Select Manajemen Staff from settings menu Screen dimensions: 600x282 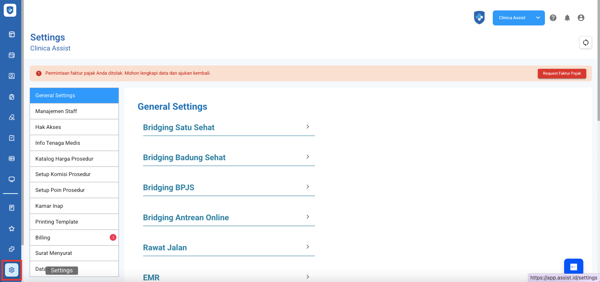point(74,111)
